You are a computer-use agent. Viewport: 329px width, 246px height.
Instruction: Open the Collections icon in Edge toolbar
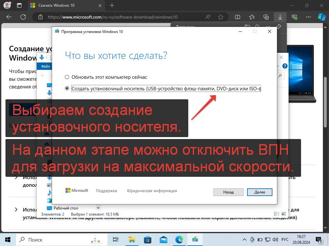pos(266,17)
